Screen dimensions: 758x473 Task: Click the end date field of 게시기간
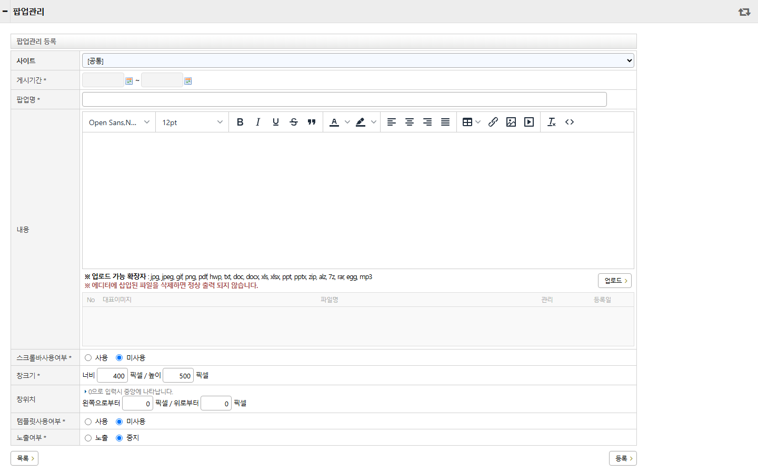click(162, 80)
